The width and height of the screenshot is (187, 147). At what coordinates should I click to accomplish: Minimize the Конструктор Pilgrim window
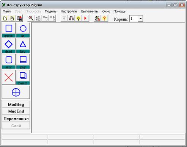[169, 5]
